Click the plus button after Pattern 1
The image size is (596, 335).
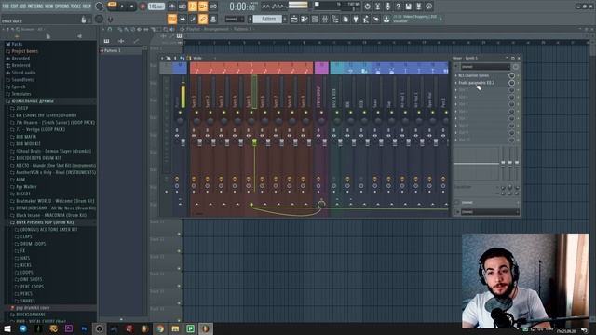pyautogui.click(x=285, y=19)
